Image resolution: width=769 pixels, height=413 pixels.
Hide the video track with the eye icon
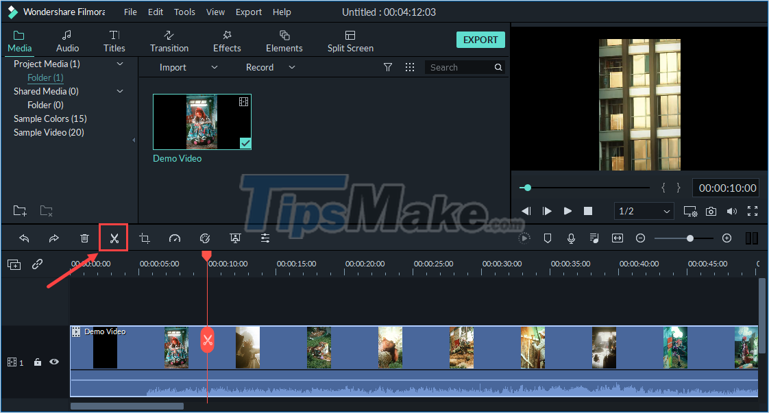pyautogui.click(x=53, y=362)
